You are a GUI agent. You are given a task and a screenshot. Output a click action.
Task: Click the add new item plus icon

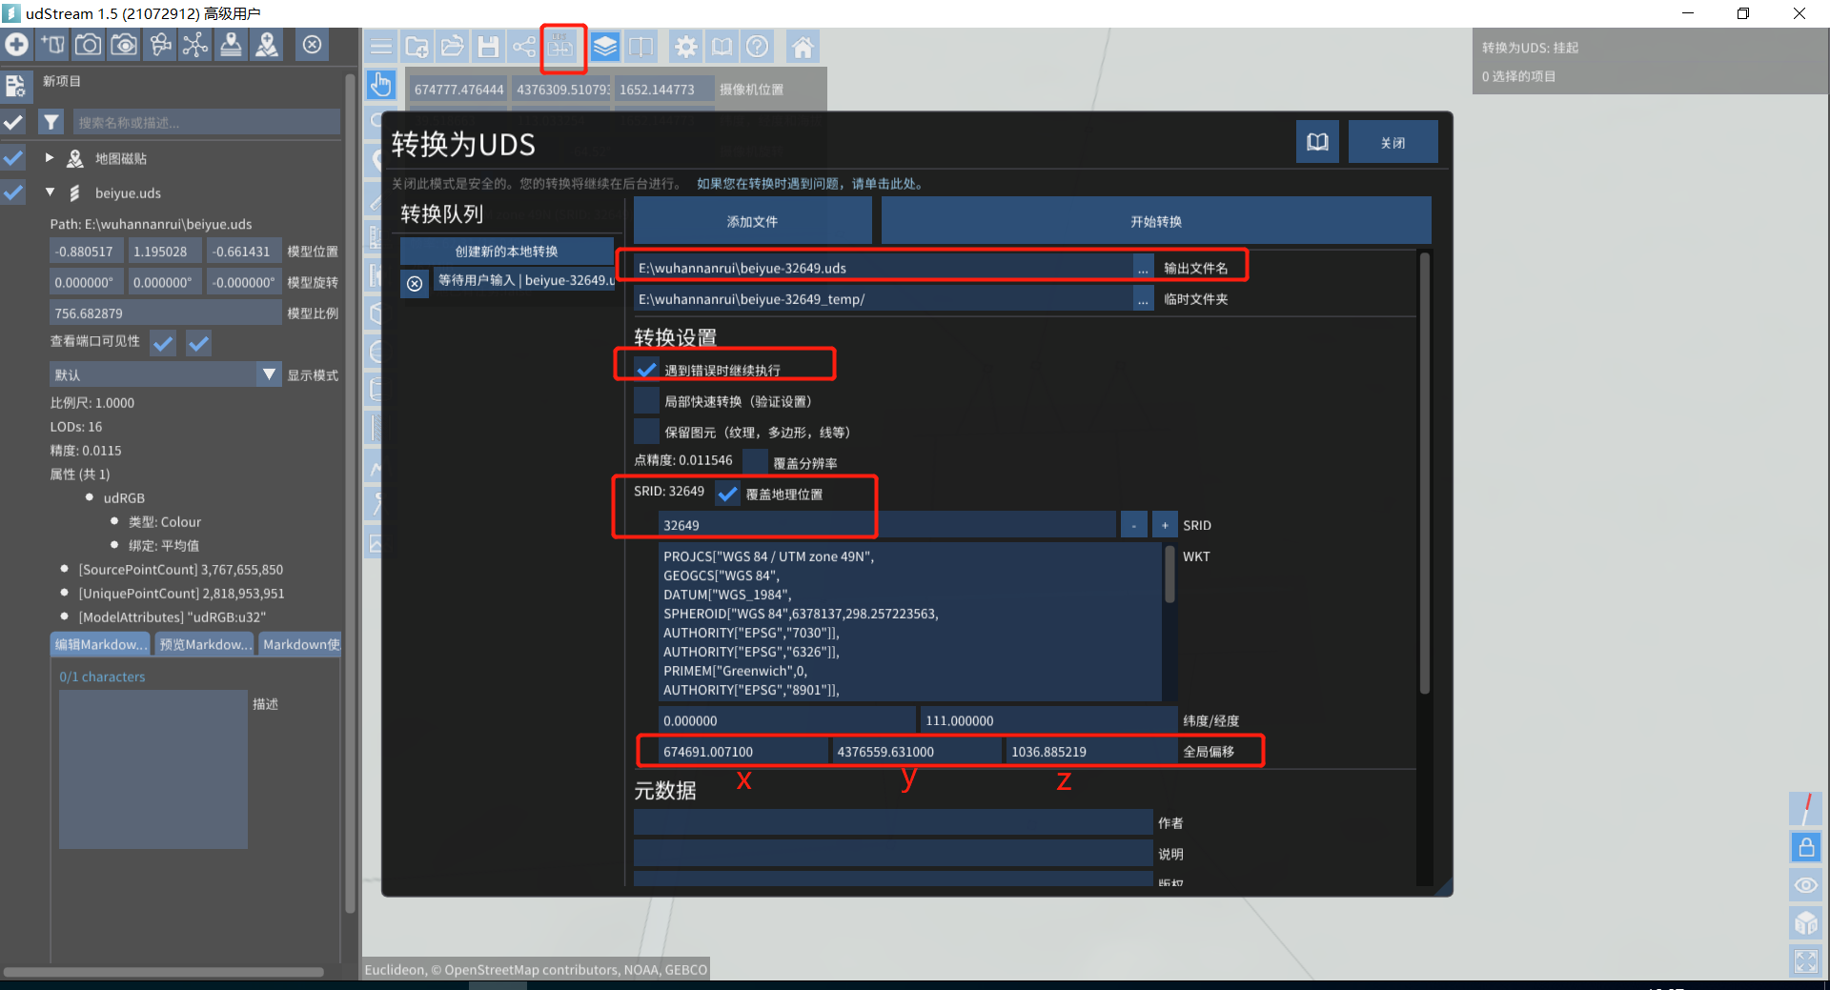[16, 45]
